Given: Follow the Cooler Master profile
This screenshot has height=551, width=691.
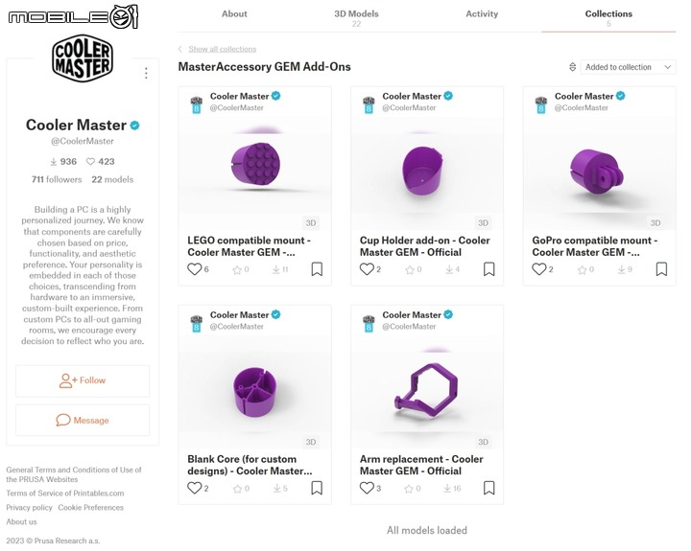Looking at the screenshot, I should 83,380.
